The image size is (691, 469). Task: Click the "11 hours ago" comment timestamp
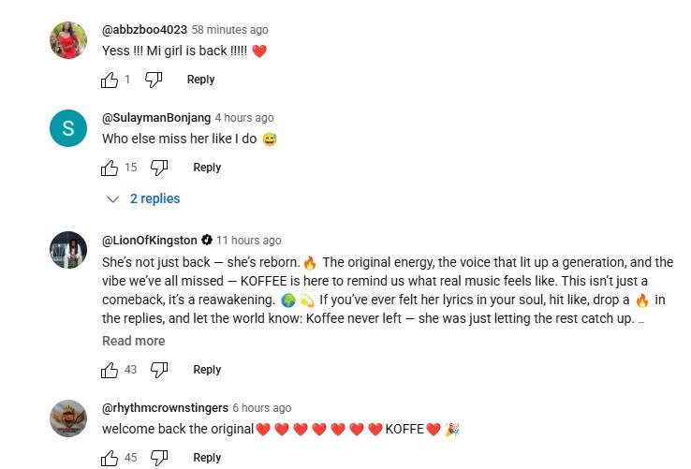pyautogui.click(x=248, y=241)
